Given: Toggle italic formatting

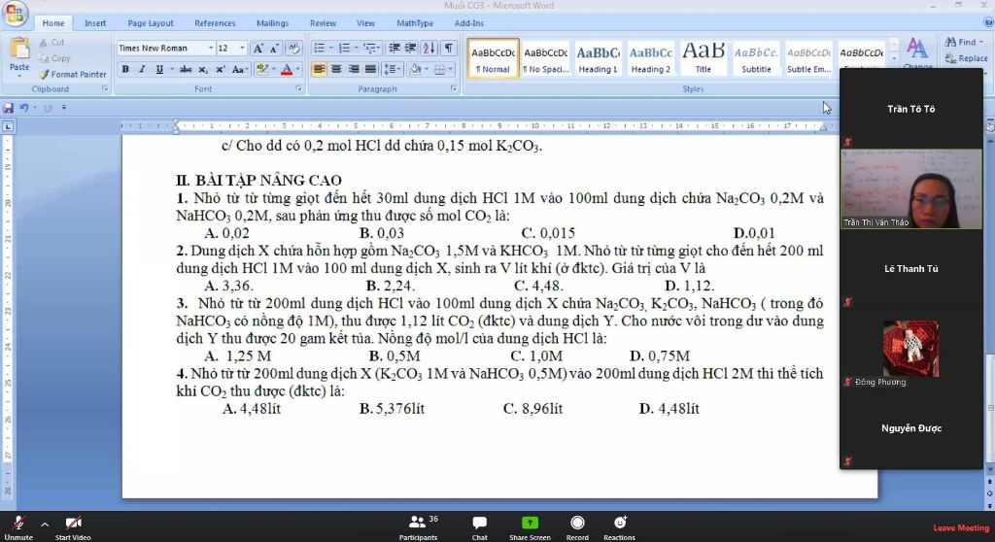Looking at the screenshot, I should click(x=142, y=69).
